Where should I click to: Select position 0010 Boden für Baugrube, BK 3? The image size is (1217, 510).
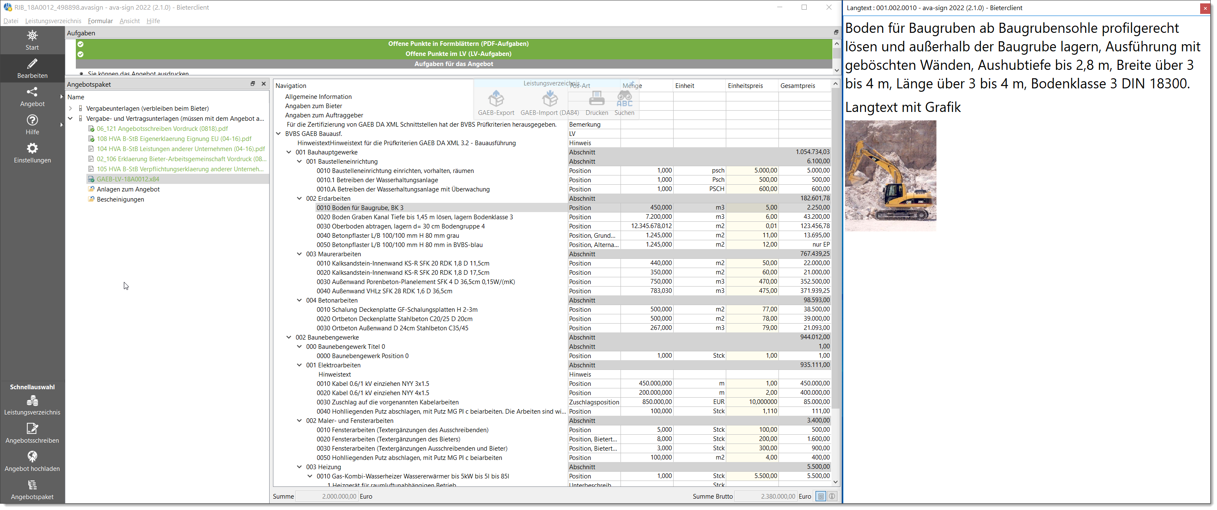coord(359,207)
